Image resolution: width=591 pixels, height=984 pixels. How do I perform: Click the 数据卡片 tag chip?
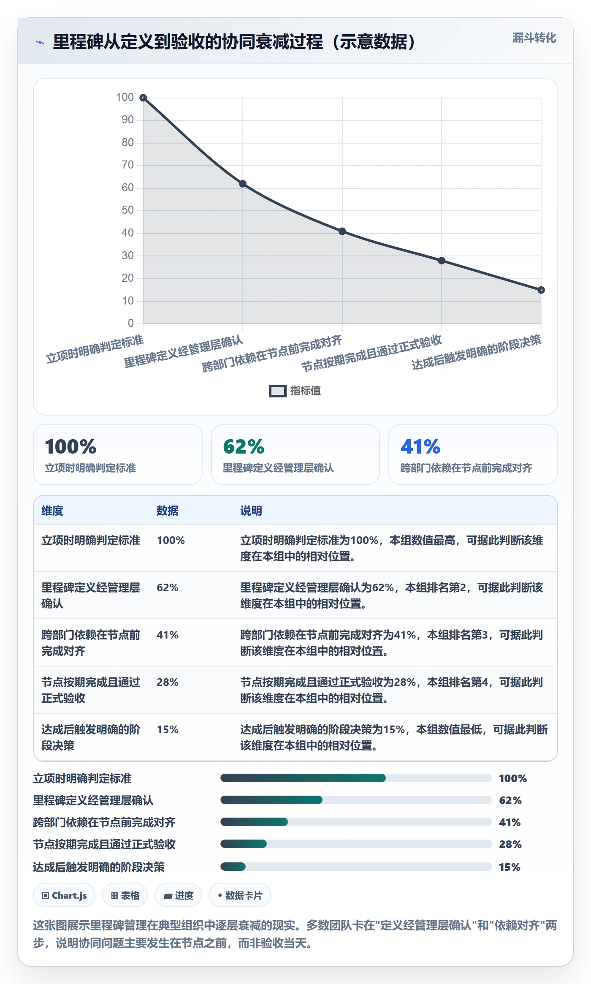pos(240,895)
